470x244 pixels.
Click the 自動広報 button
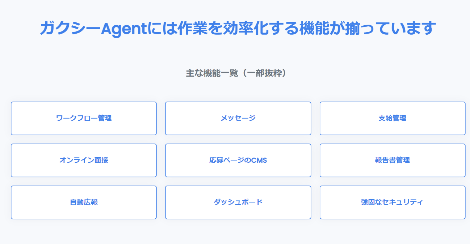[84, 202]
